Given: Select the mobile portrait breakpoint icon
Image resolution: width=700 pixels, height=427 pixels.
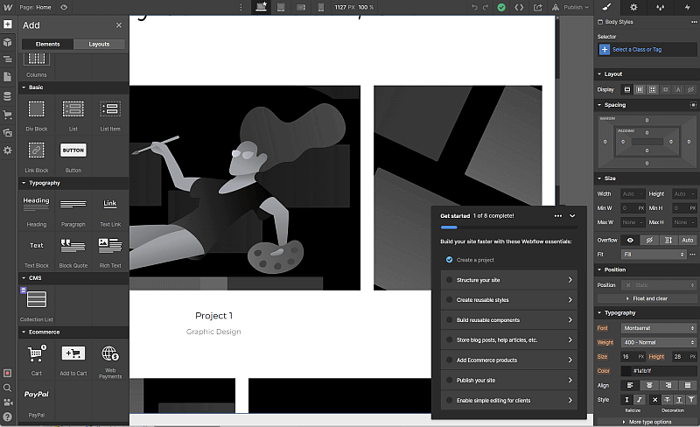Looking at the screenshot, I should coord(320,7).
